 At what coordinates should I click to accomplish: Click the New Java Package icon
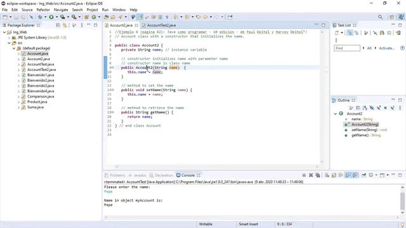pyautogui.click(x=86, y=17)
